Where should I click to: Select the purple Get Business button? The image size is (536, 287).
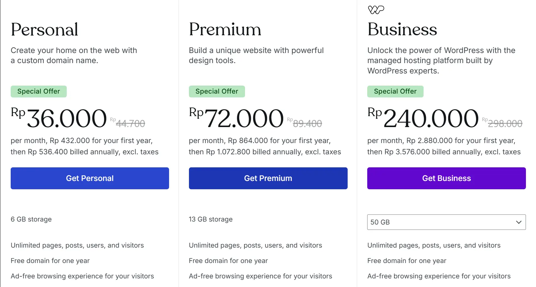[x=446, y=178]
